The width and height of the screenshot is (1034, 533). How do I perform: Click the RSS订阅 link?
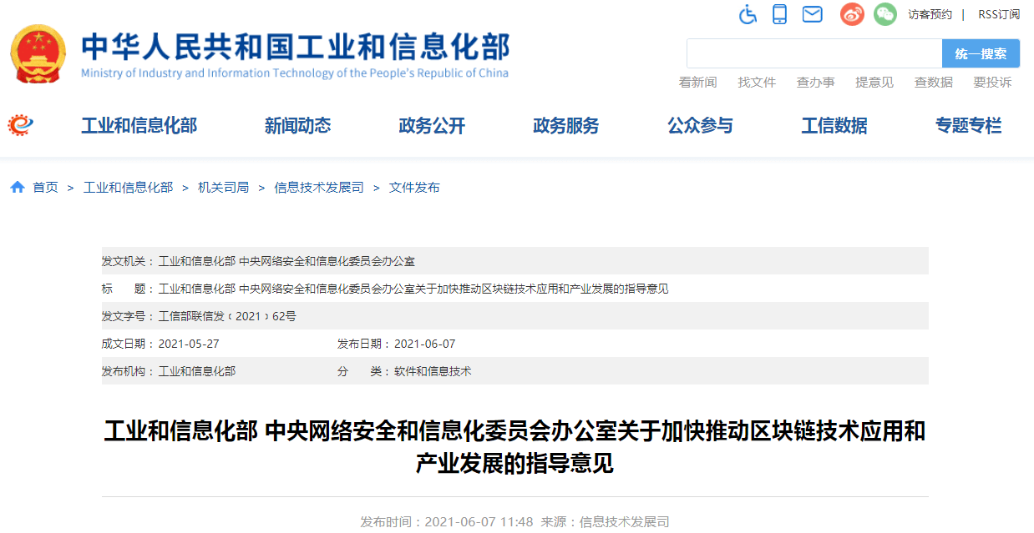(999, 14)
